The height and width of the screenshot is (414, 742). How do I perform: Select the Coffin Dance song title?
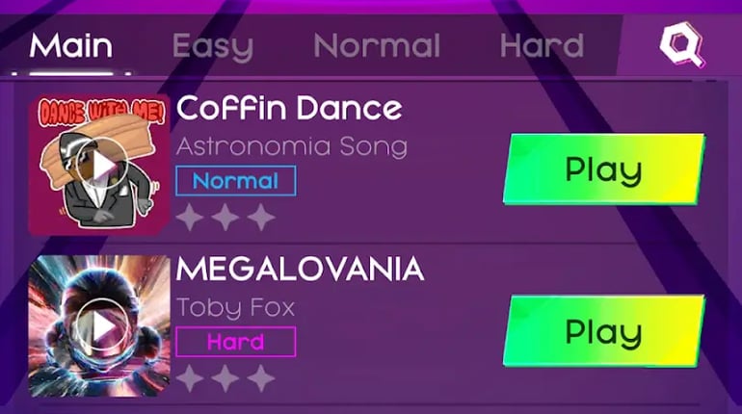coord(289,109)
